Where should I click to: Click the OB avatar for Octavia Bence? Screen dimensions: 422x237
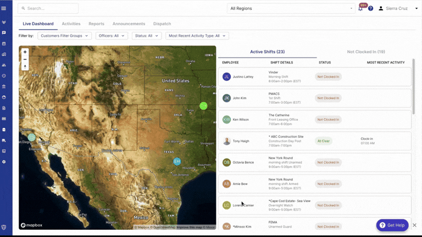point(226,162)
